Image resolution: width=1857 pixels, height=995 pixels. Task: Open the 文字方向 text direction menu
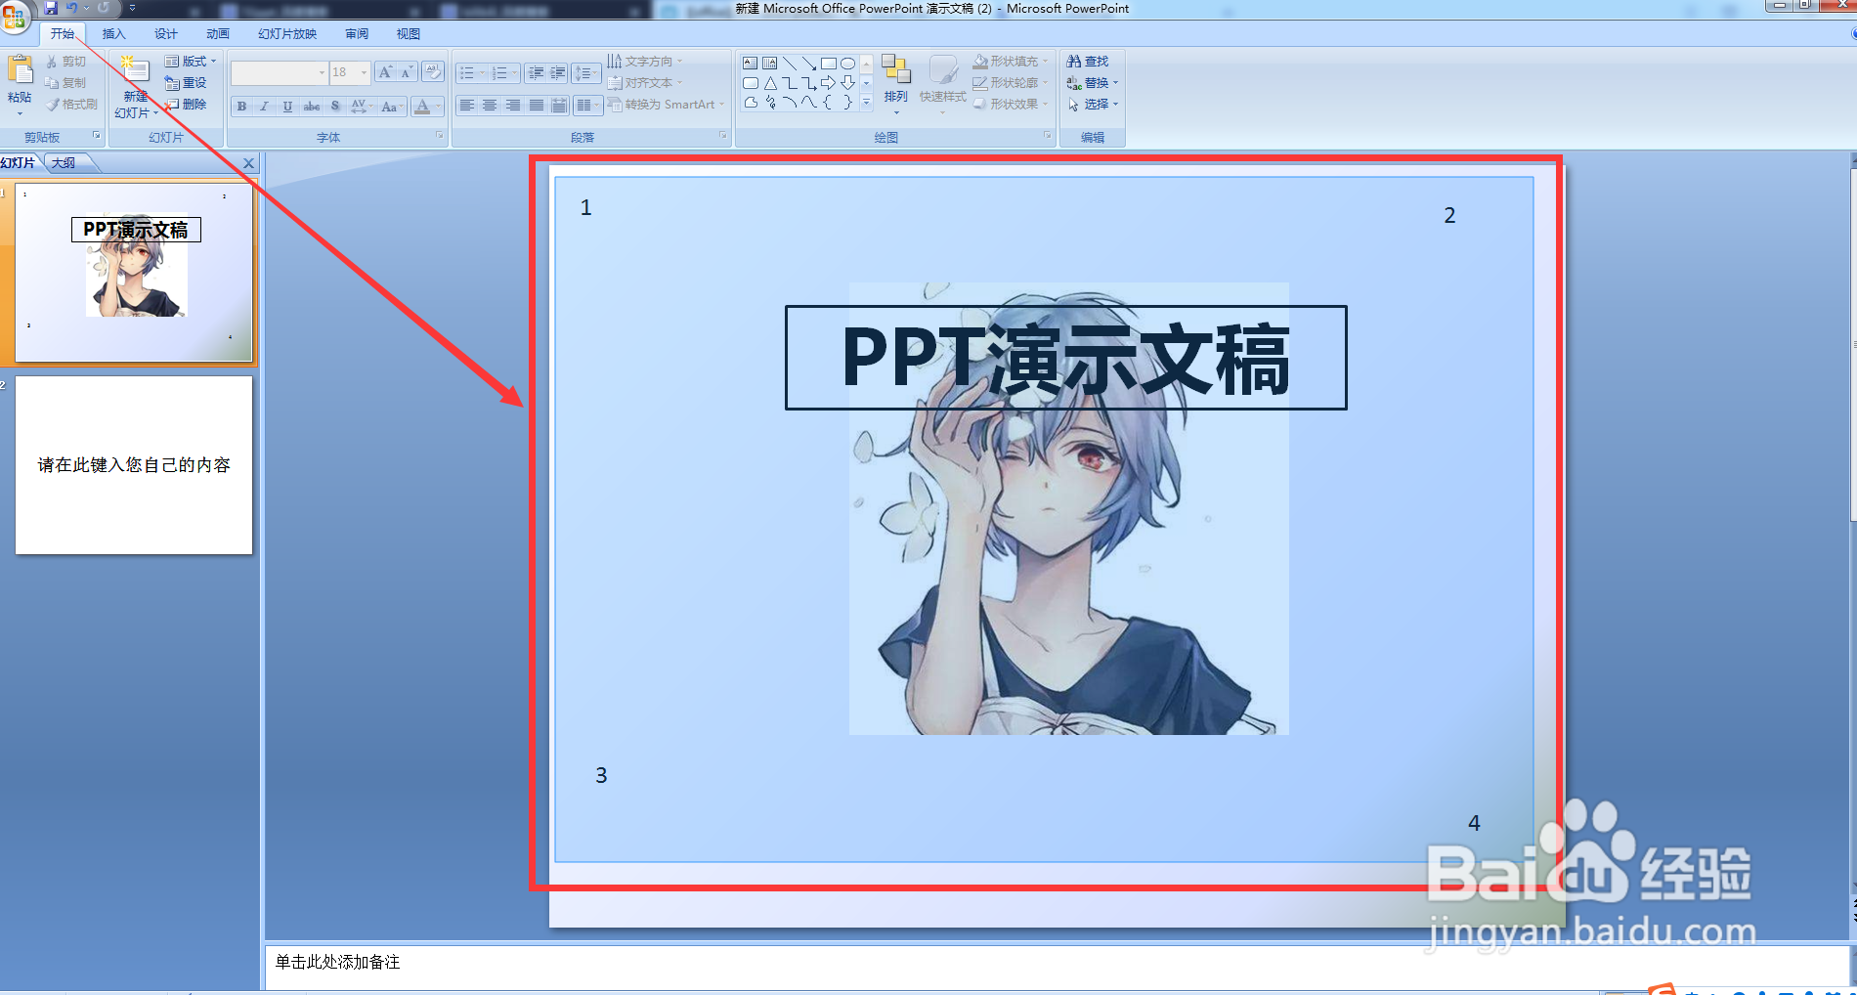pyautogui.click(x=645, y=62)
